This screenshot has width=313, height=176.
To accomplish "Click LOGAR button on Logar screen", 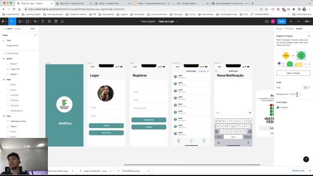I will pyautogui.click(x=106, y=126).
